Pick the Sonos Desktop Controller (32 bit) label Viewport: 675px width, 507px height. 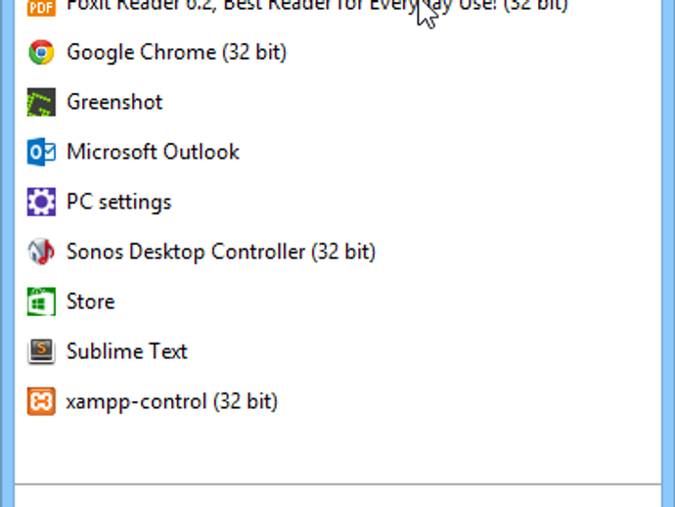220,253
